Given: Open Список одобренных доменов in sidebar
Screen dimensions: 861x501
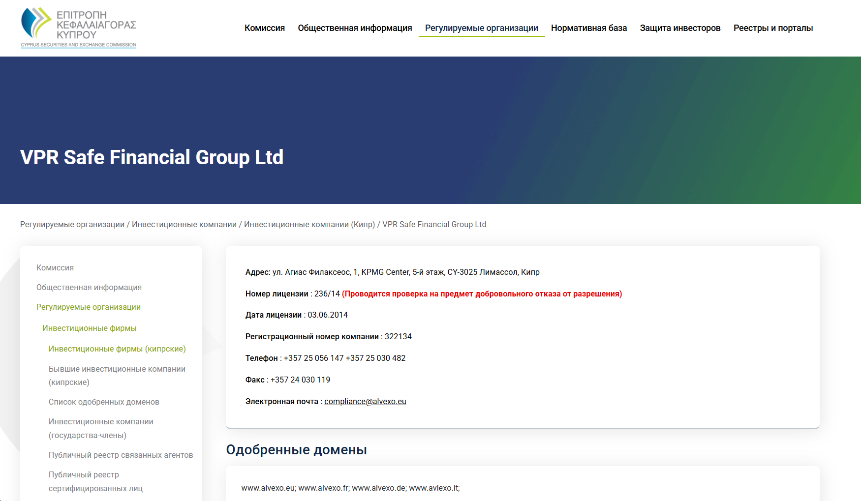Looking at the screenshot, I should (x=104, y=402).
